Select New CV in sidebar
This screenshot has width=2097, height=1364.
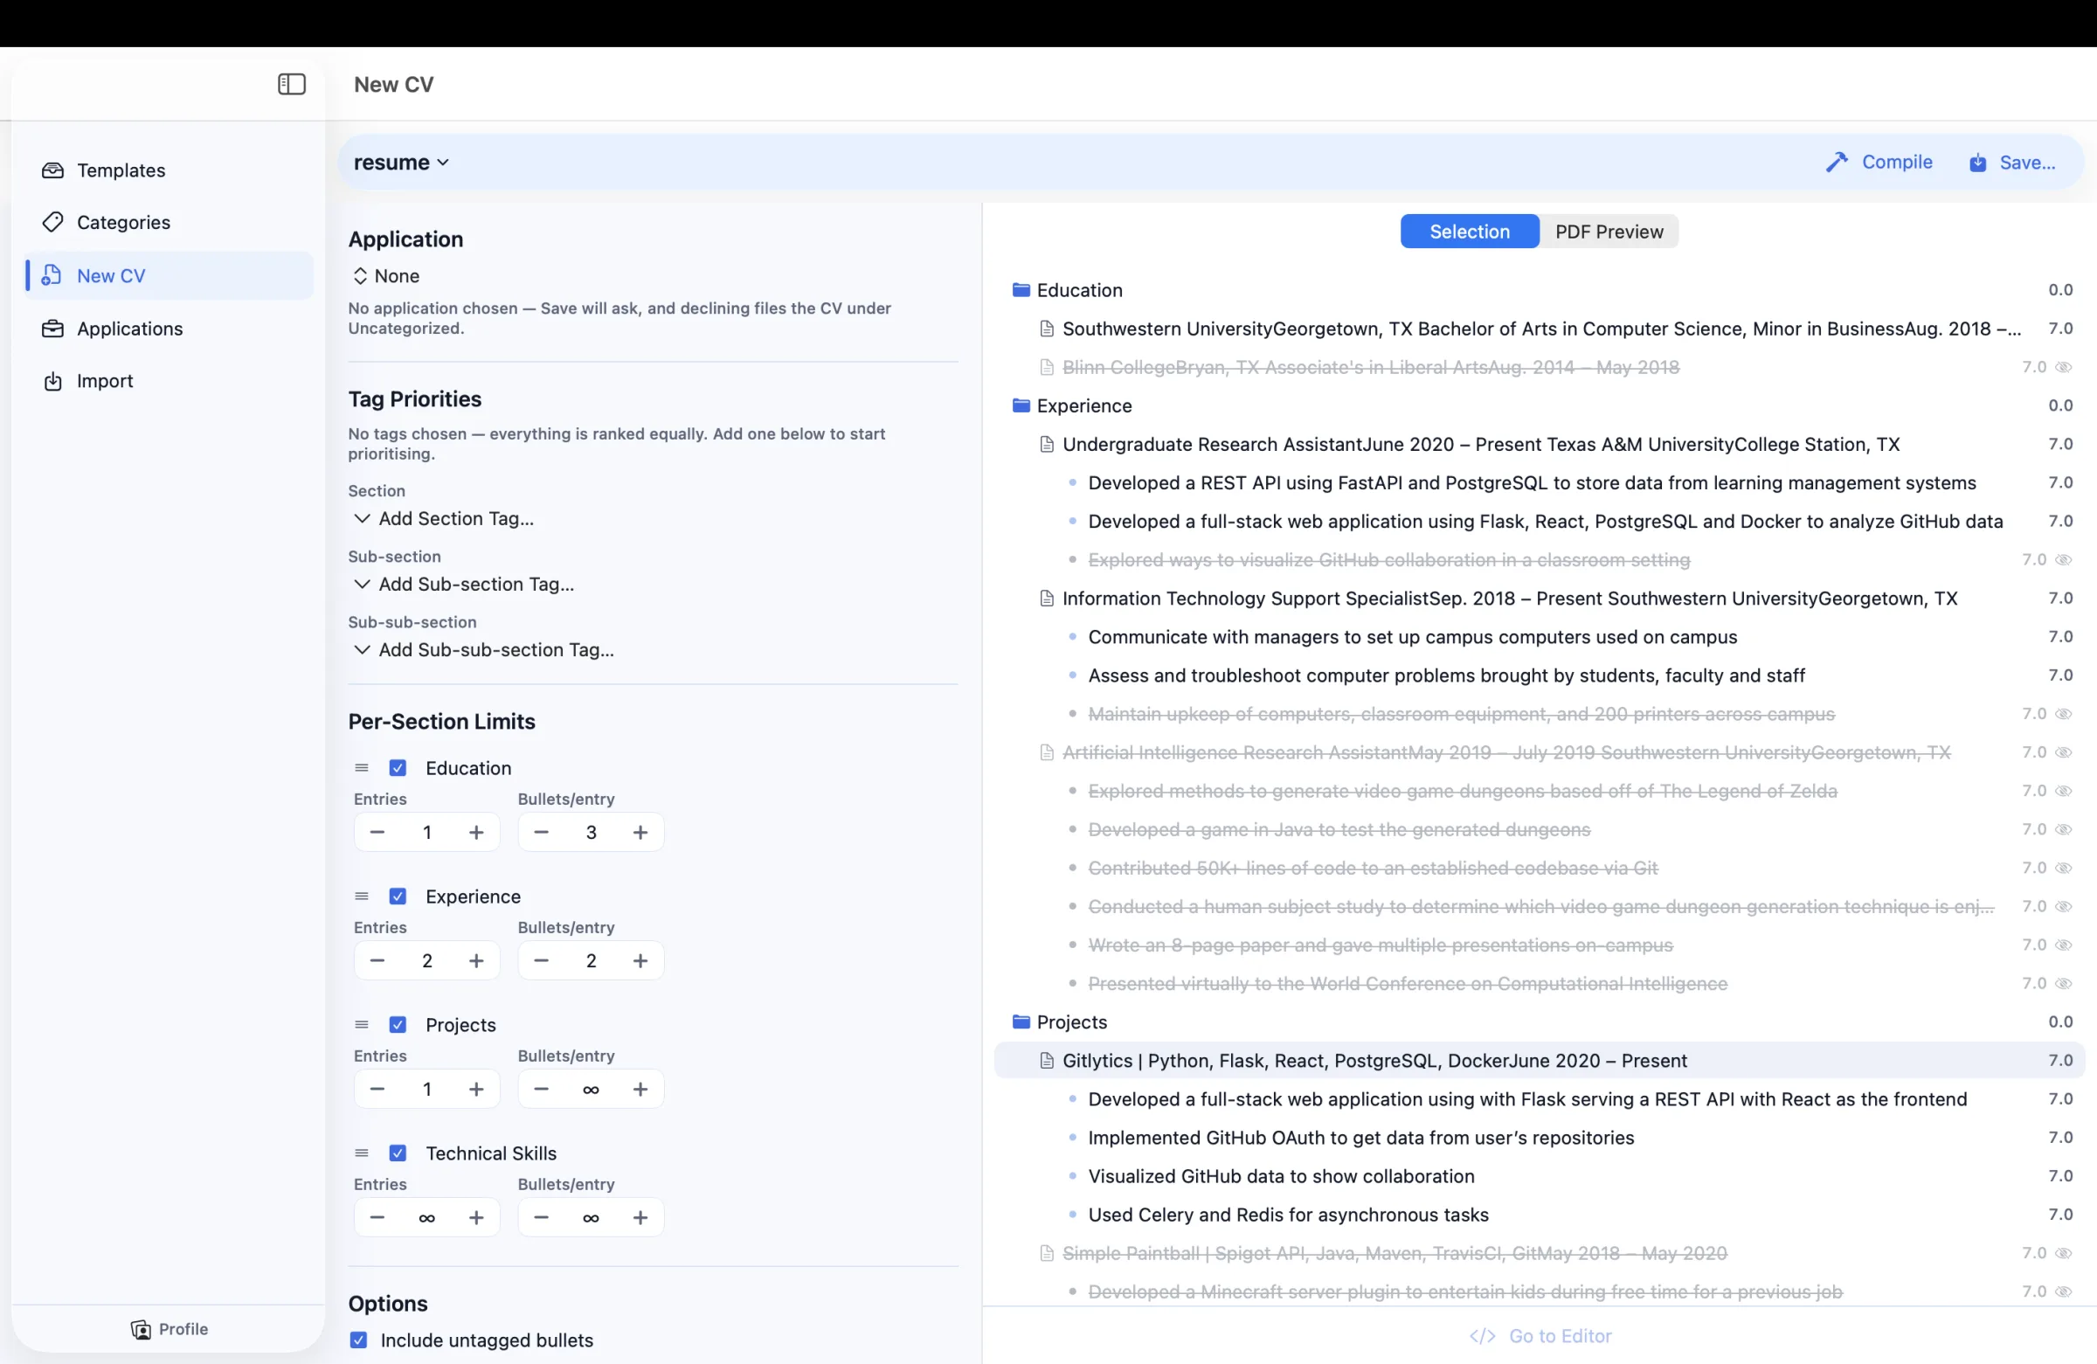pyautogui.click(x=170, y=276)
